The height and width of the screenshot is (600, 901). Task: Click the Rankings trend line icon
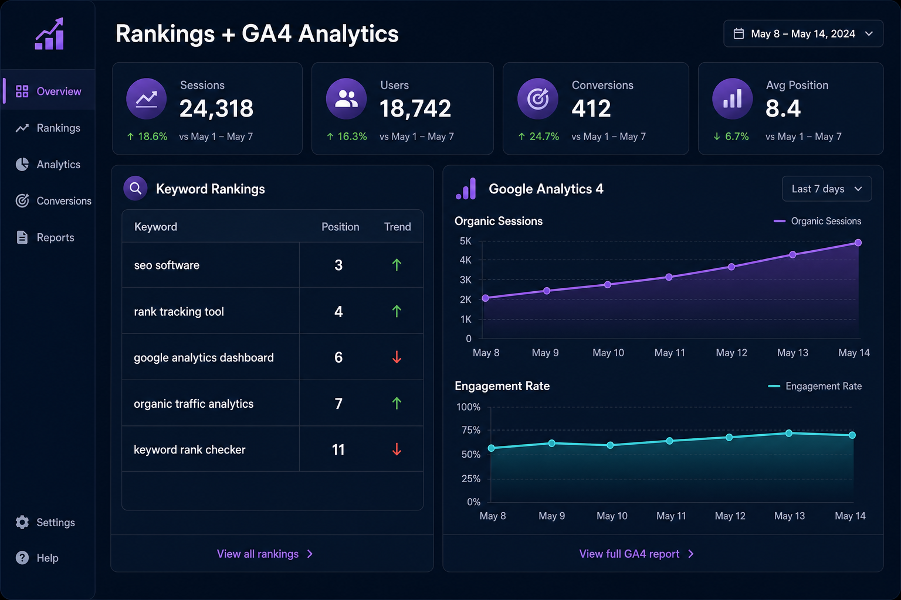coord(22,128)
